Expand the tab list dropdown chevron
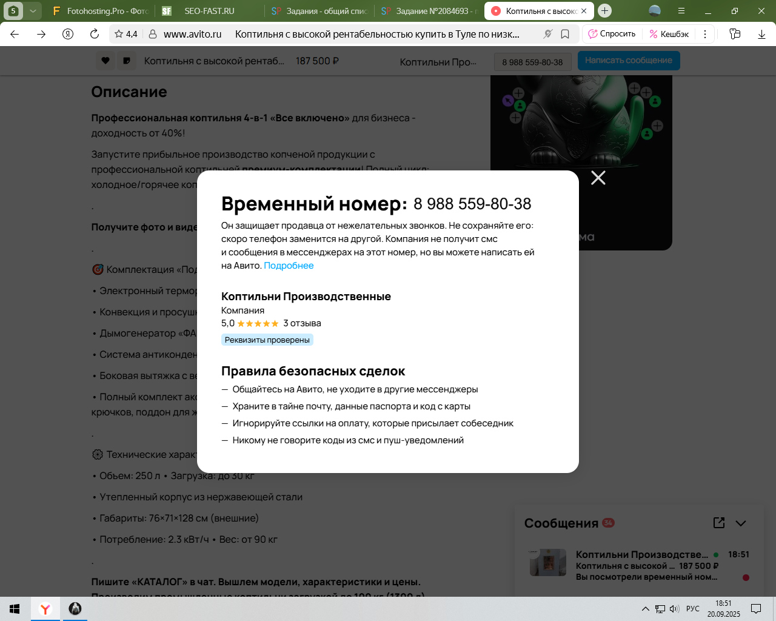Screen dimensions: 776x621 tap(33, 11)
